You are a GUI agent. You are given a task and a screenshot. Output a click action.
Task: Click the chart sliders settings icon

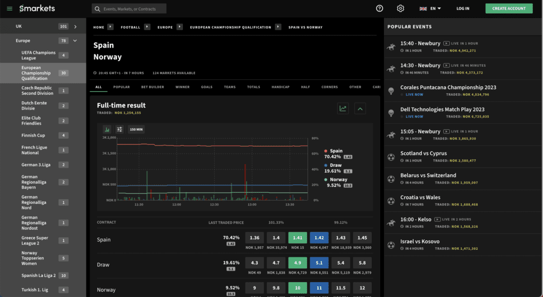(x=119, y=129)
